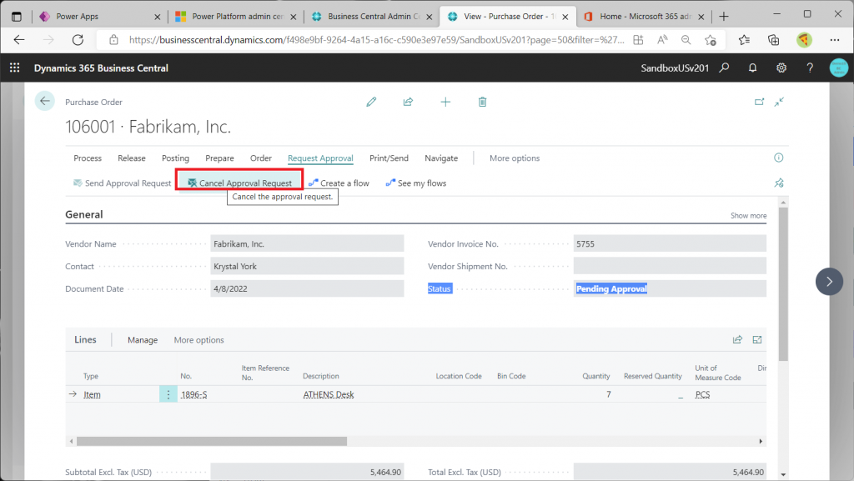Add a new browser tab
The width and height of the screenshot is (854, 481).
723,17
